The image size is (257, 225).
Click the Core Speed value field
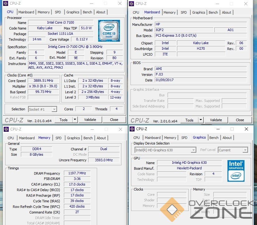(43, 80)
